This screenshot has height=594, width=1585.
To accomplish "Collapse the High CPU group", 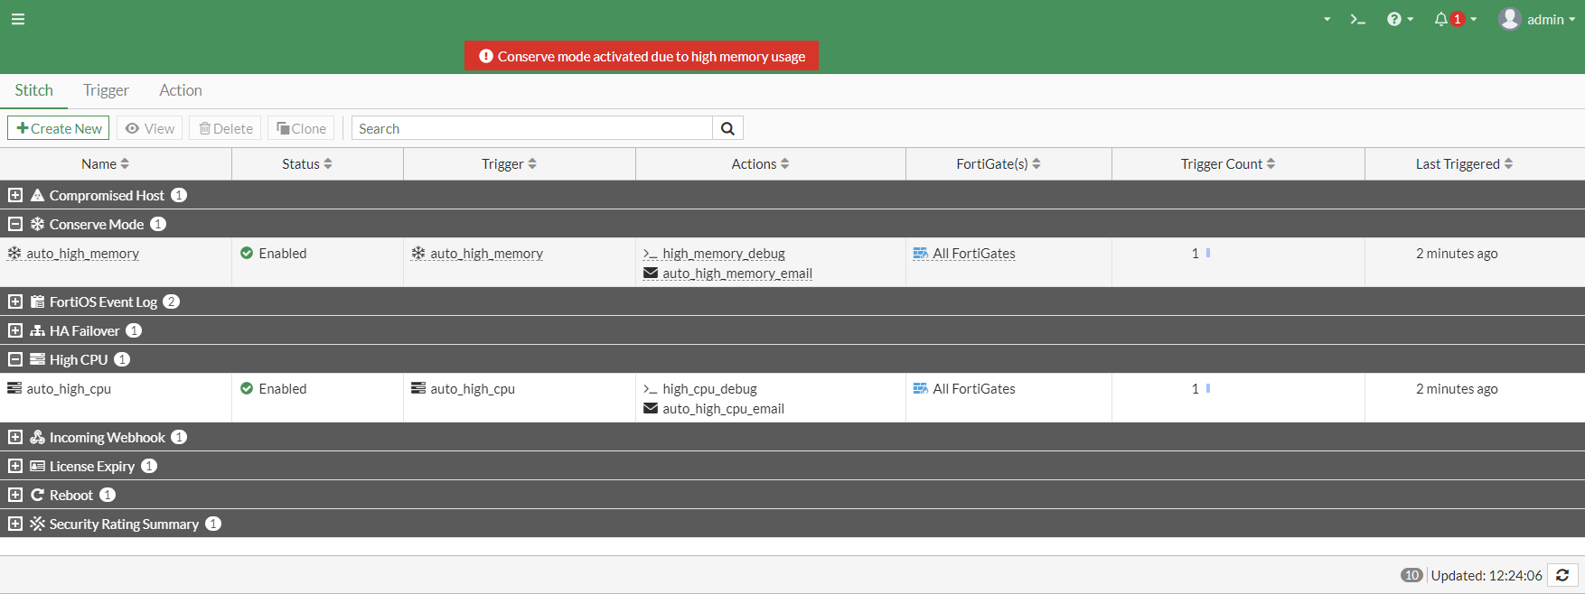I will click(15, 359).
